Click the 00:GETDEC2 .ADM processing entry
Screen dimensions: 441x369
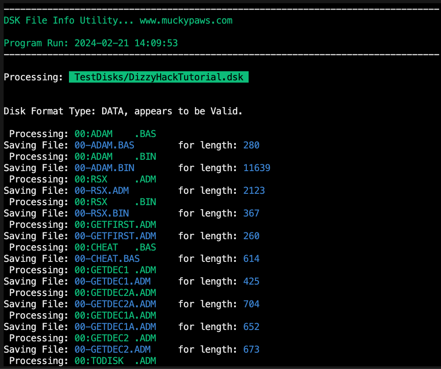(115, 338)
